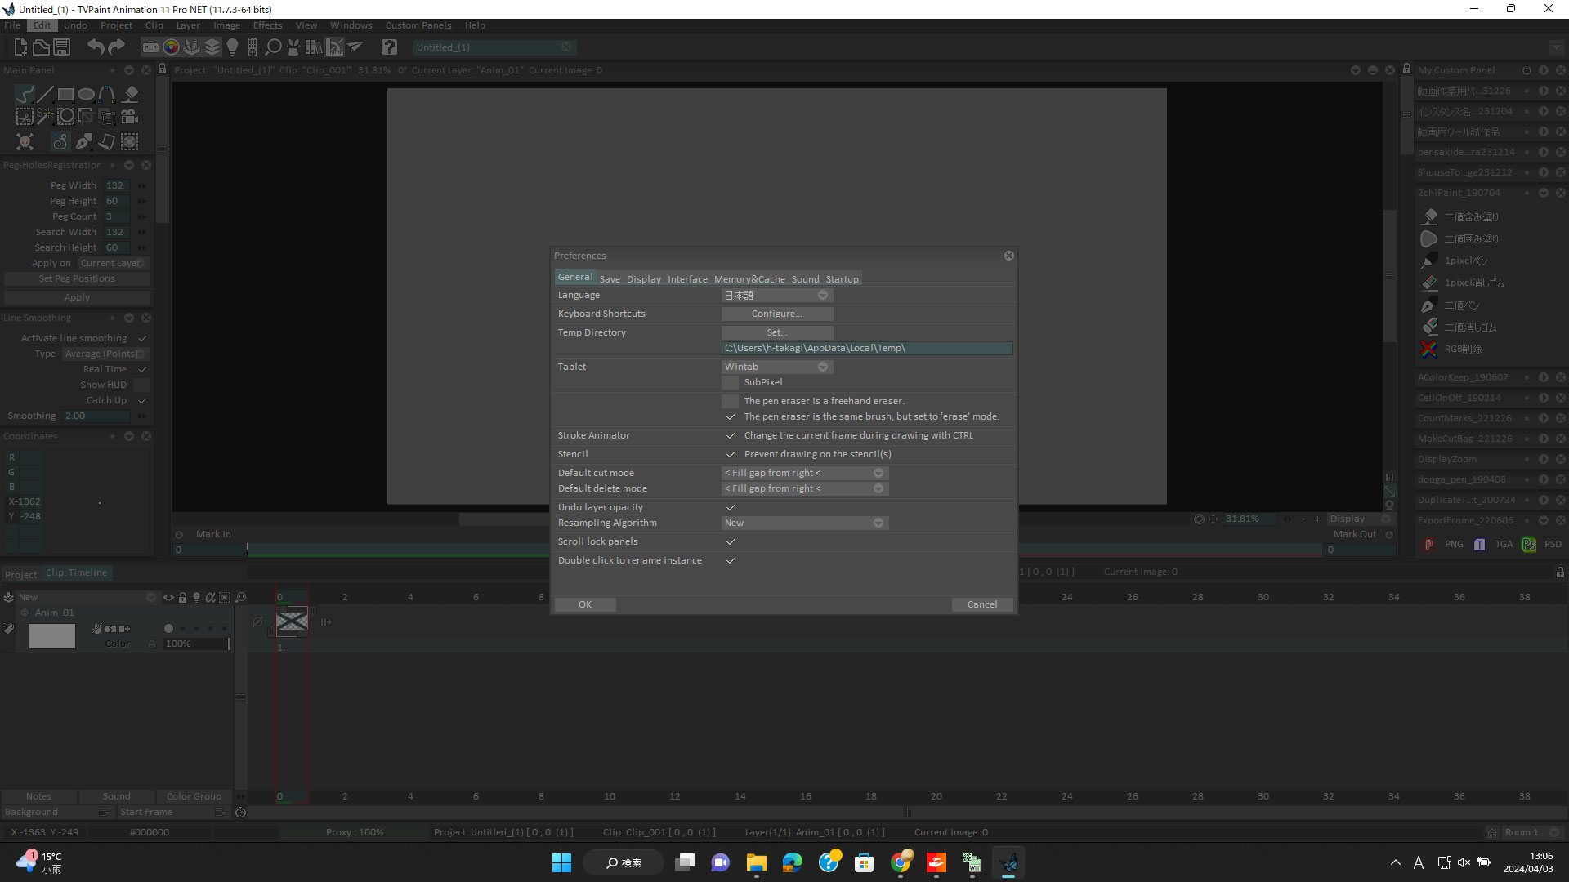
Task: Open the Custom Panels menu
Action: [418, 25]
